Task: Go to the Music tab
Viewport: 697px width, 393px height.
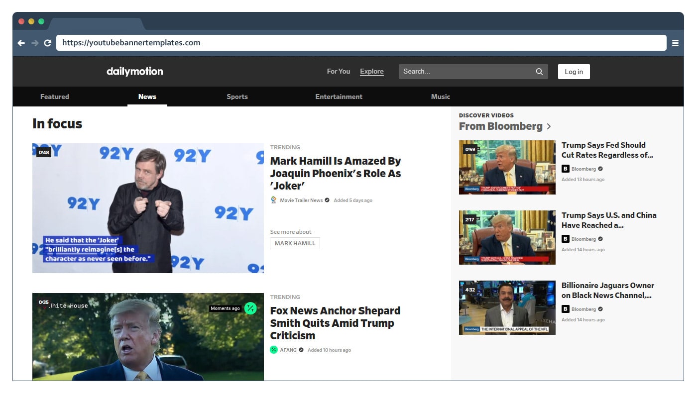Action: [441, 97]
